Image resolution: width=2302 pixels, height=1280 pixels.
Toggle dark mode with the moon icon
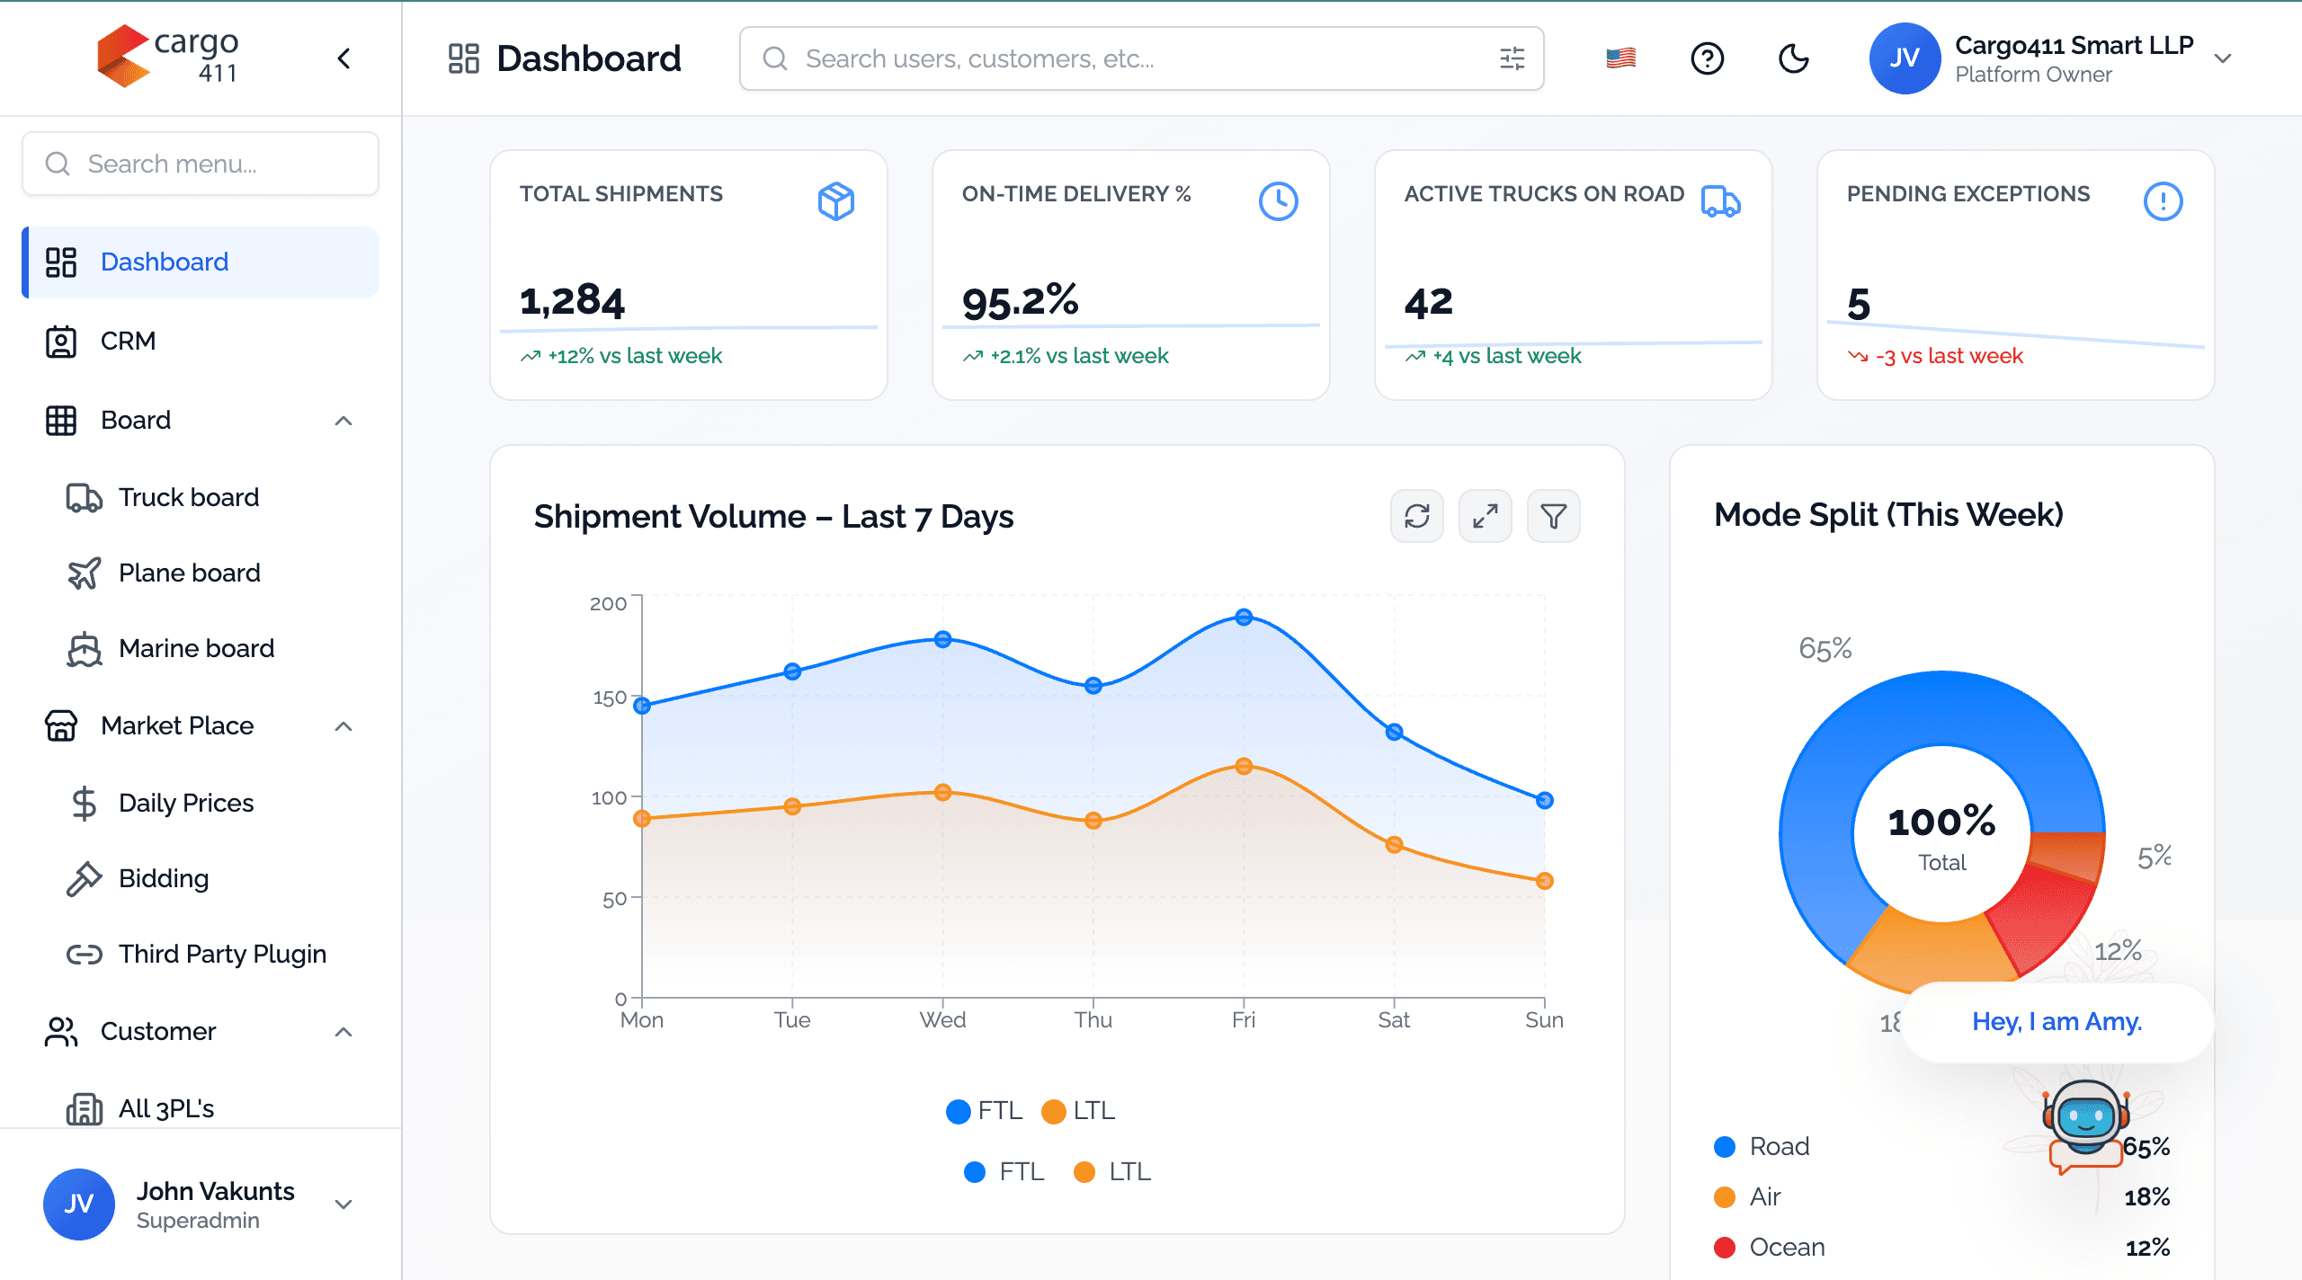(1794, 58)
